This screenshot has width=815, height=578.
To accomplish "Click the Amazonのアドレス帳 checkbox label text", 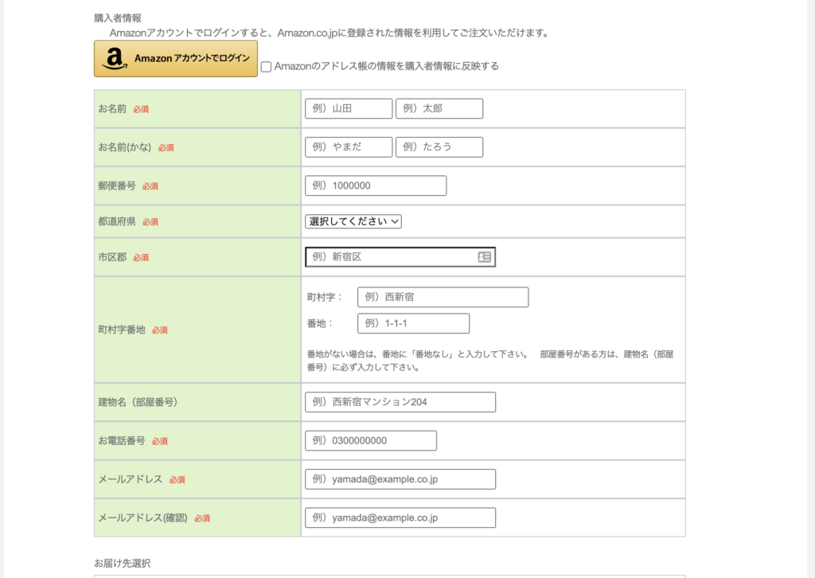I will tap(386, 67).
